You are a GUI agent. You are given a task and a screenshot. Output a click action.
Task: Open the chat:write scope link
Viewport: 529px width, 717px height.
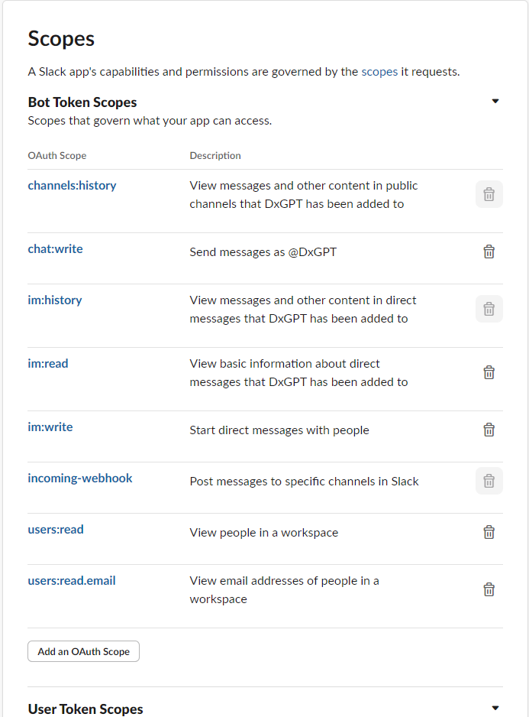click(55, 248)
